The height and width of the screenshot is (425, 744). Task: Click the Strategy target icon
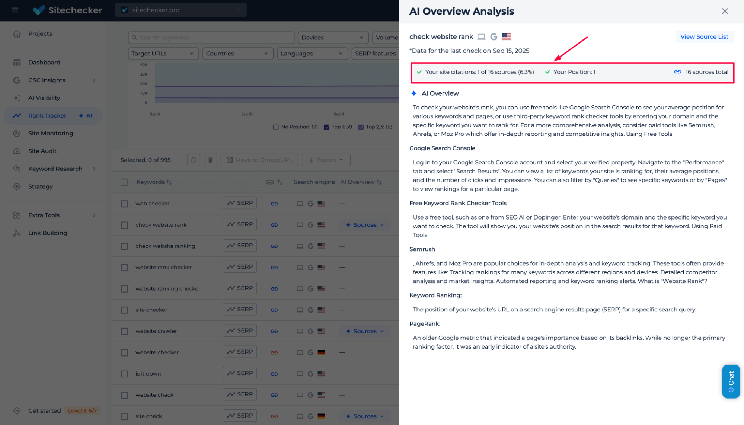tap(17, 186)
